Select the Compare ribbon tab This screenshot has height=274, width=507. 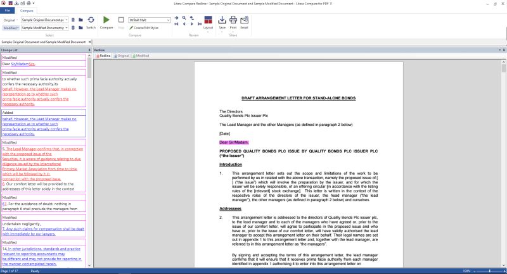(27, 11)
